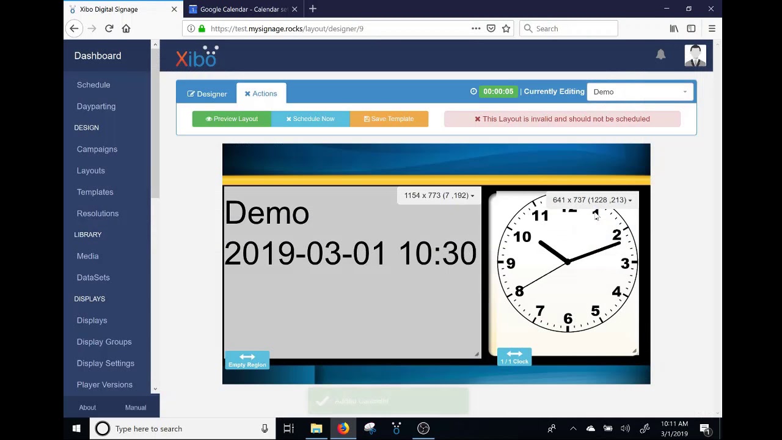
Task: Open Dashboard in the sidebar
Action: (98, 56)
